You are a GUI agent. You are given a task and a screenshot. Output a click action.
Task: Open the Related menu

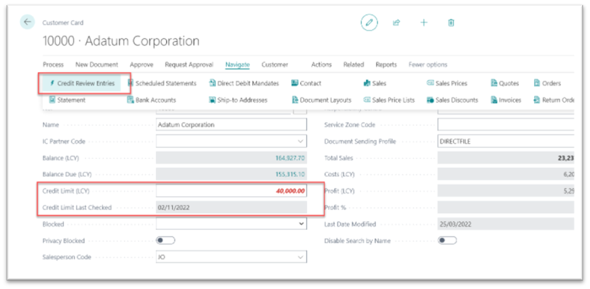[353, 65]
